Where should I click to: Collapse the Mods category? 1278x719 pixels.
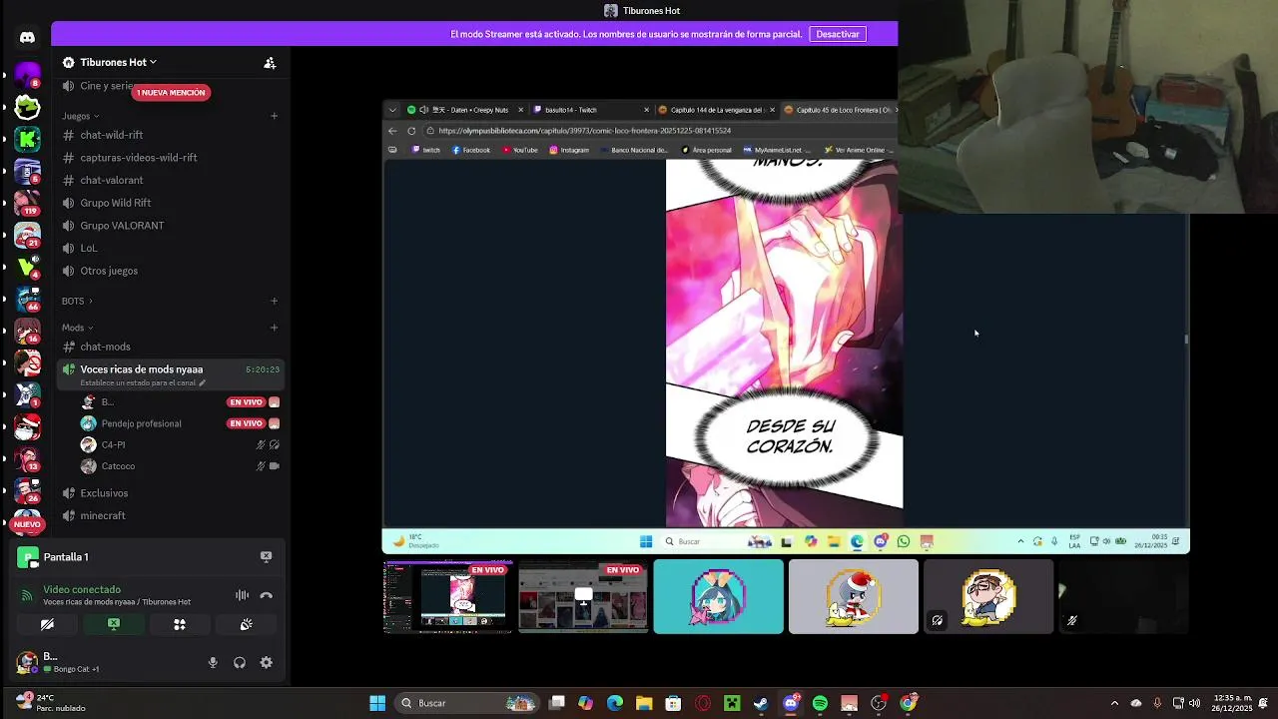(77, 328)
